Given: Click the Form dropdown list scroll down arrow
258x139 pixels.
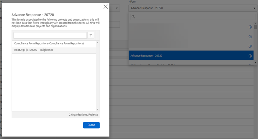Looking at the screenshot, I should coord(255,62).
